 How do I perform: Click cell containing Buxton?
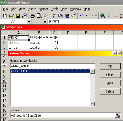point(39,47)
